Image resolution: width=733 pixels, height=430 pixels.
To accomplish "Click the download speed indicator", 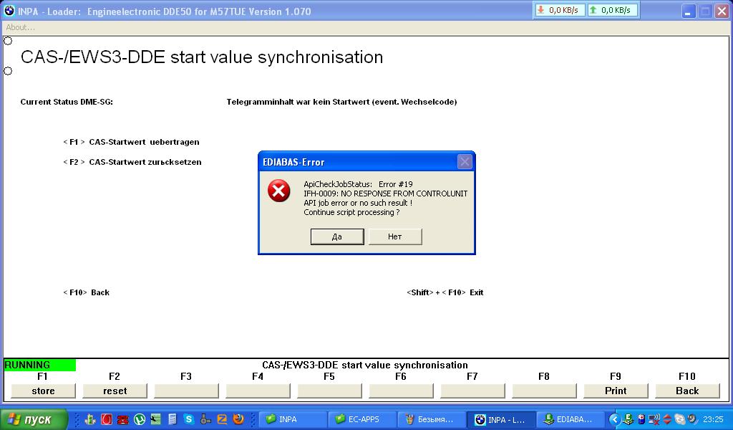I will coord(559,10).
